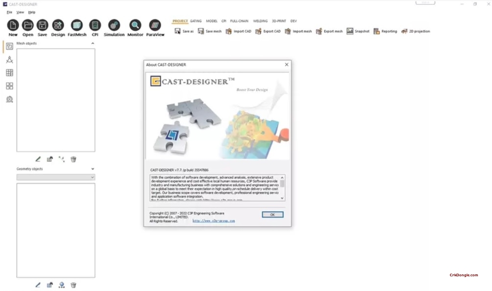Image resolution: width=492 pixels, height=291 pixels.
Task: Click Save mesh in the project ribbon
Action: tap(210, 31)
